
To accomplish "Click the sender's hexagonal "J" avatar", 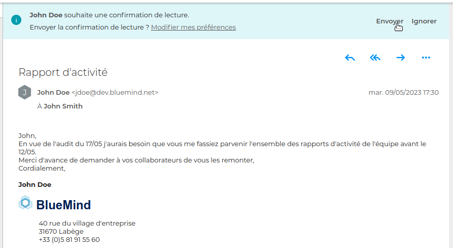I will (x=24, y=92).
